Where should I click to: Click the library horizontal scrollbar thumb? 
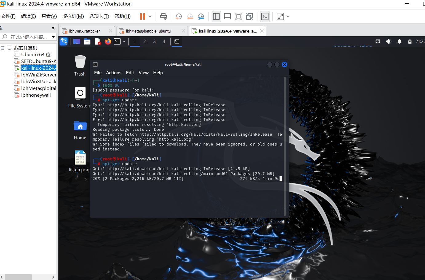[18, 277]
